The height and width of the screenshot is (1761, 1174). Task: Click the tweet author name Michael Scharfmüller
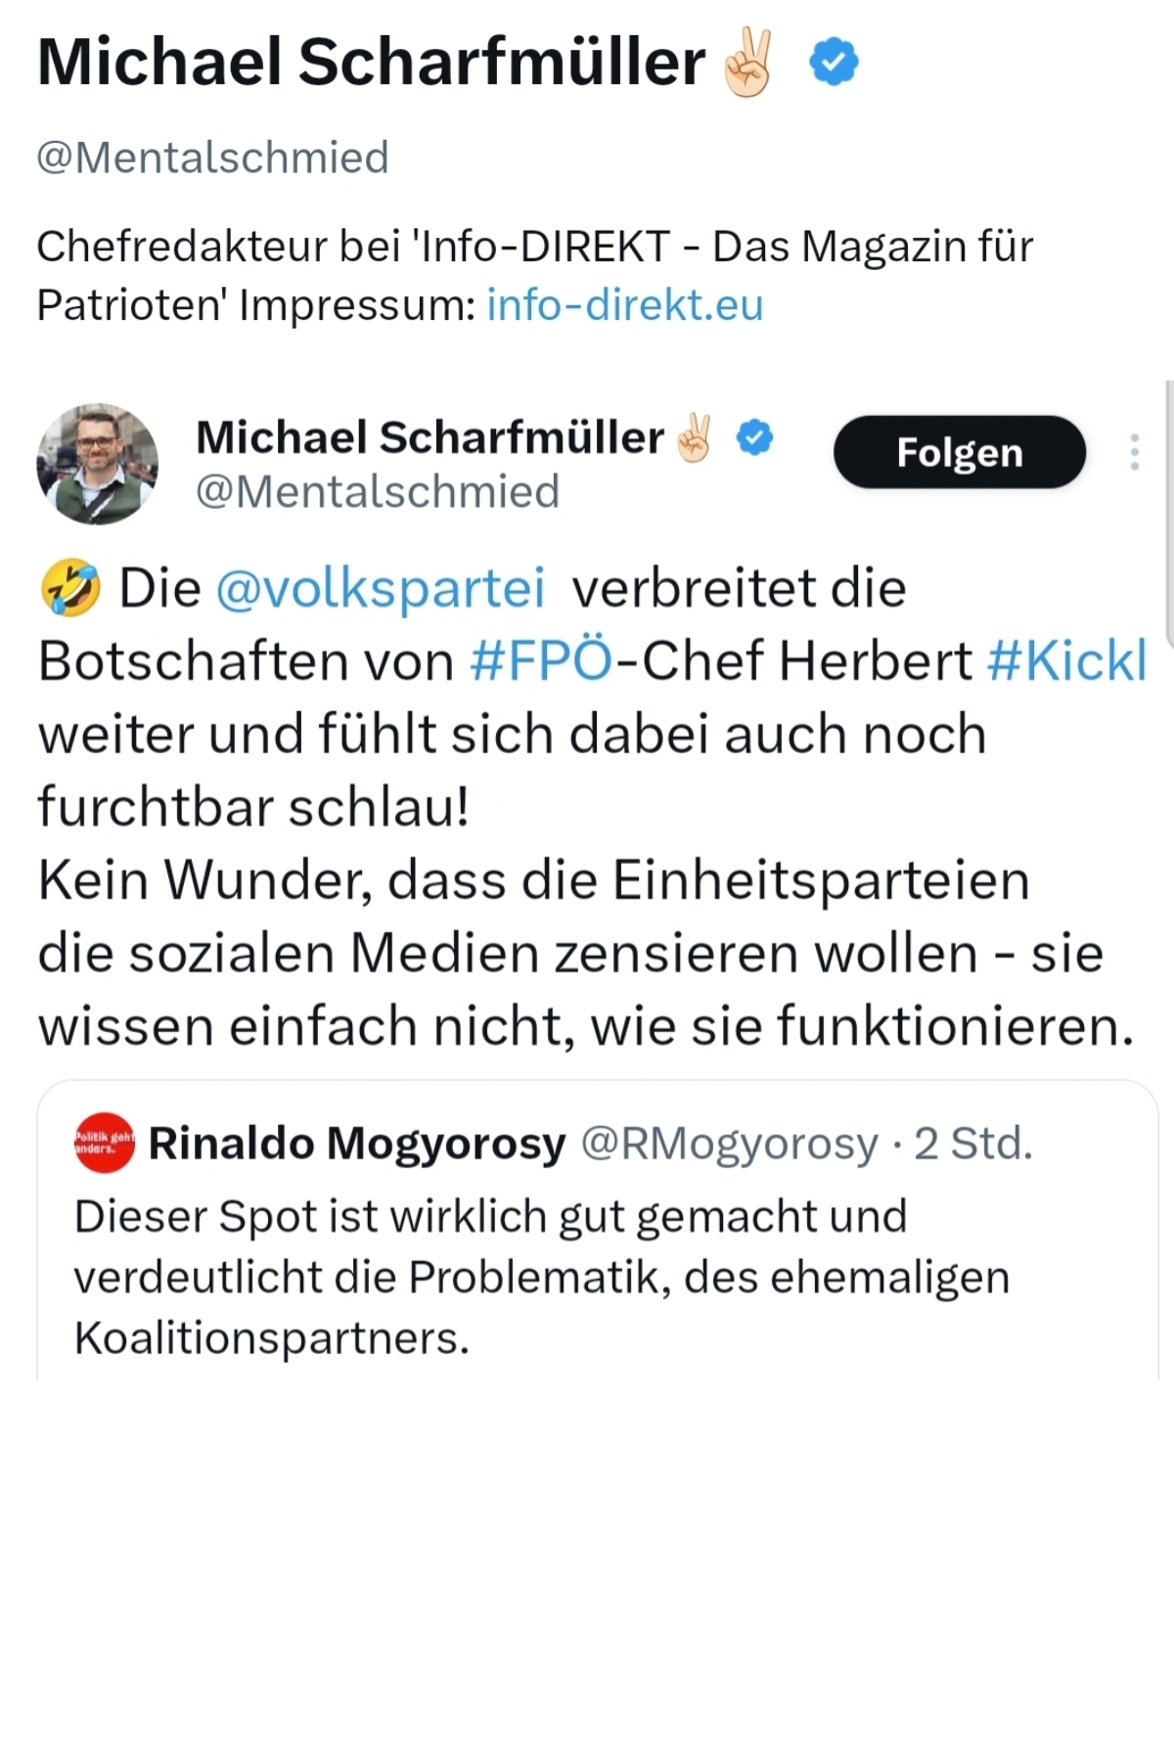(429, 437)
